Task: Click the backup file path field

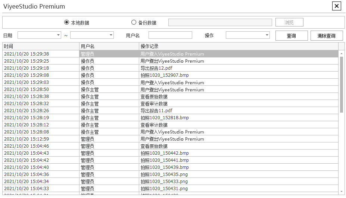Action: pyautogui.click(x=220, y=22)
